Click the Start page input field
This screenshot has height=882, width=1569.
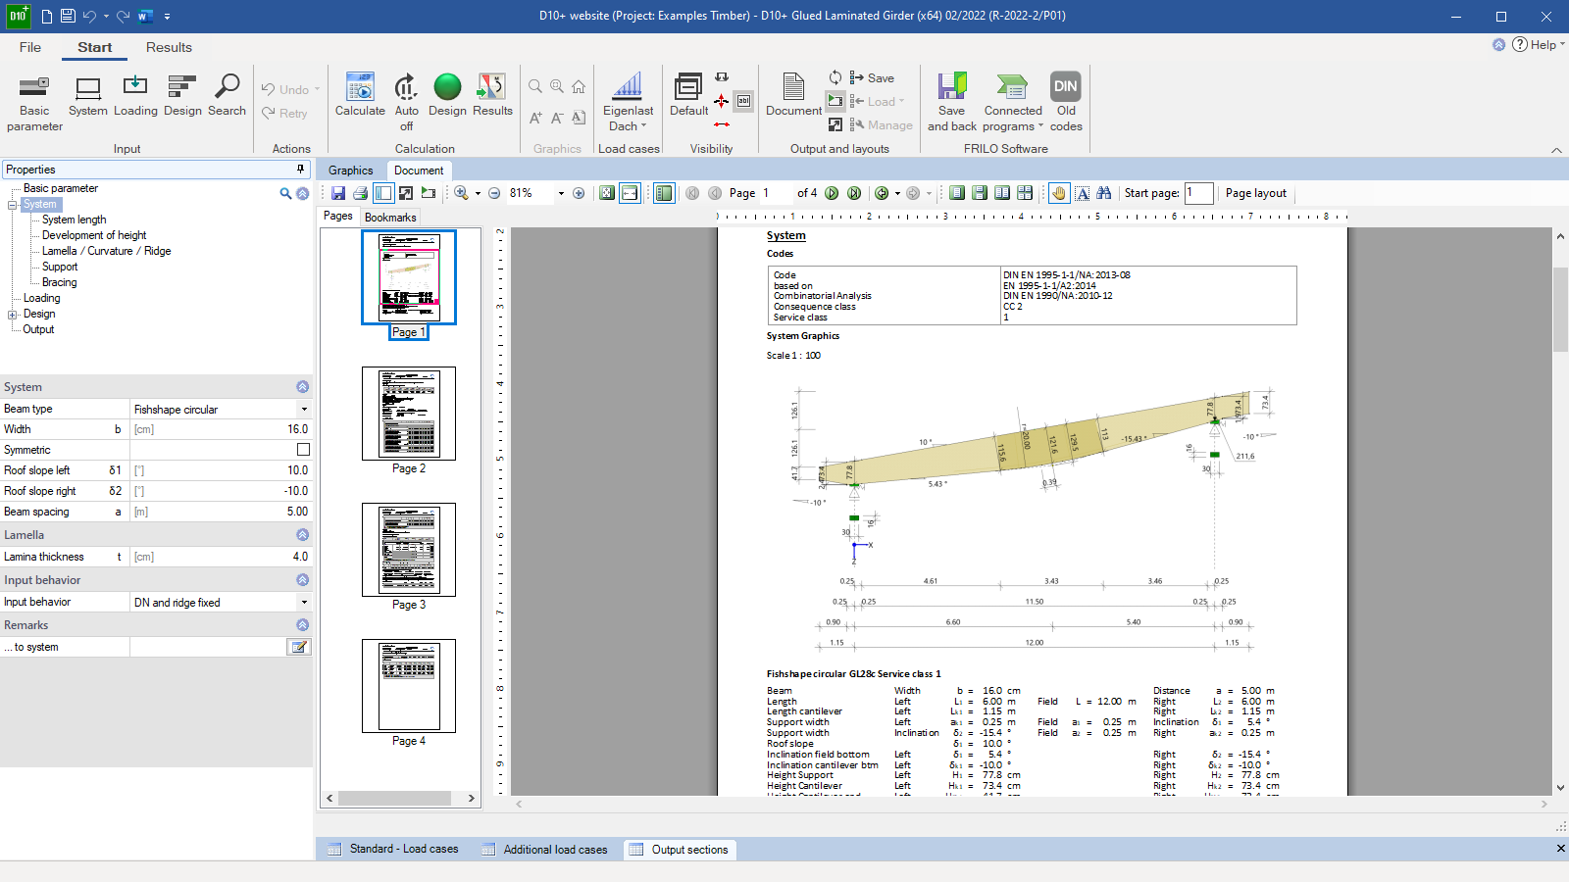point(1198,193)
